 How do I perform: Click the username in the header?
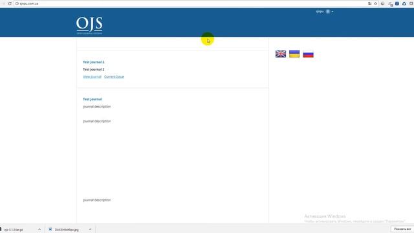click(x=320, y=12)
